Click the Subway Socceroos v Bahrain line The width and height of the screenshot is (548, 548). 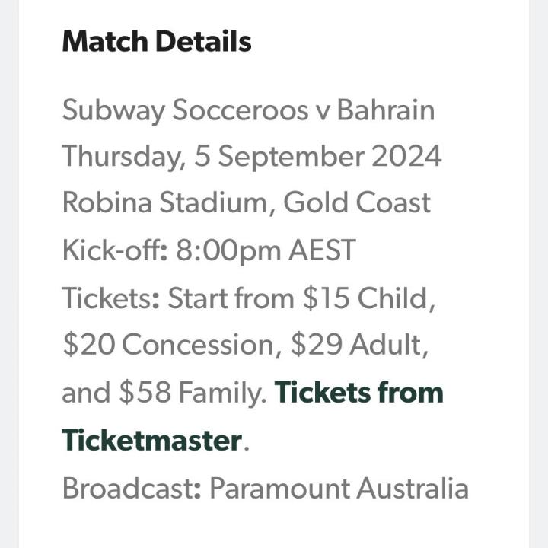pyautogui.click(x=248, y=110)
